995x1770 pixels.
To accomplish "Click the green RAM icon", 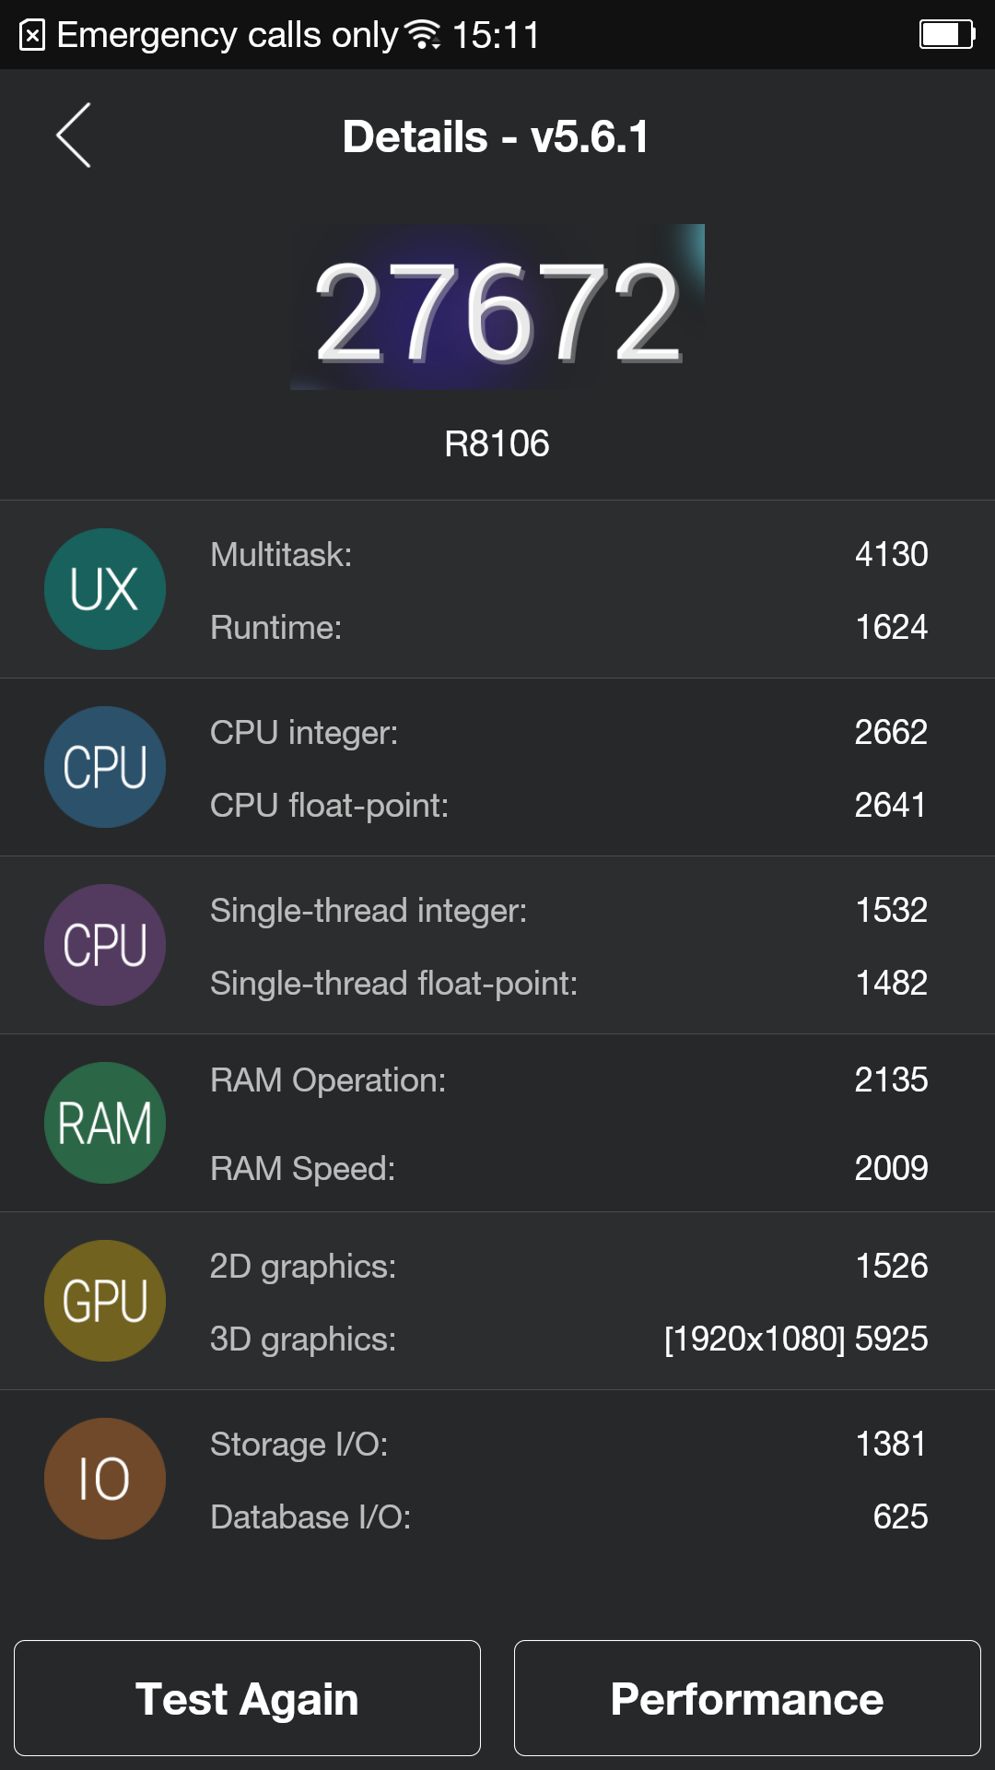I will point(105,1123).
